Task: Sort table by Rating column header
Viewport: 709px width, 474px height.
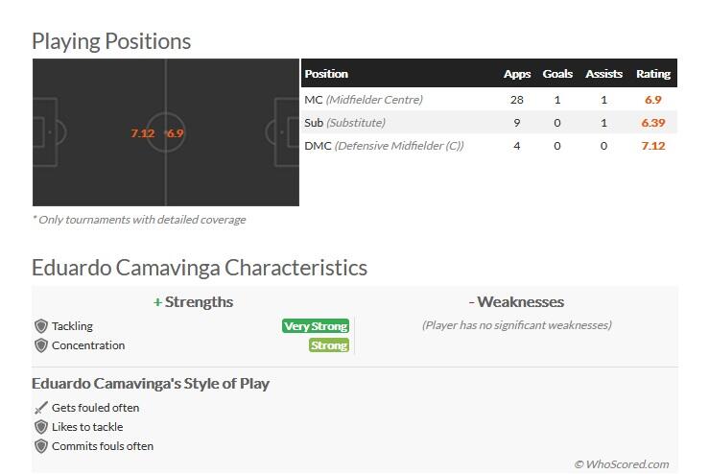Action: (653, 74)
